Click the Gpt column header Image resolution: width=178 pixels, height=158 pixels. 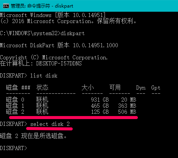[x=156, y=88]
